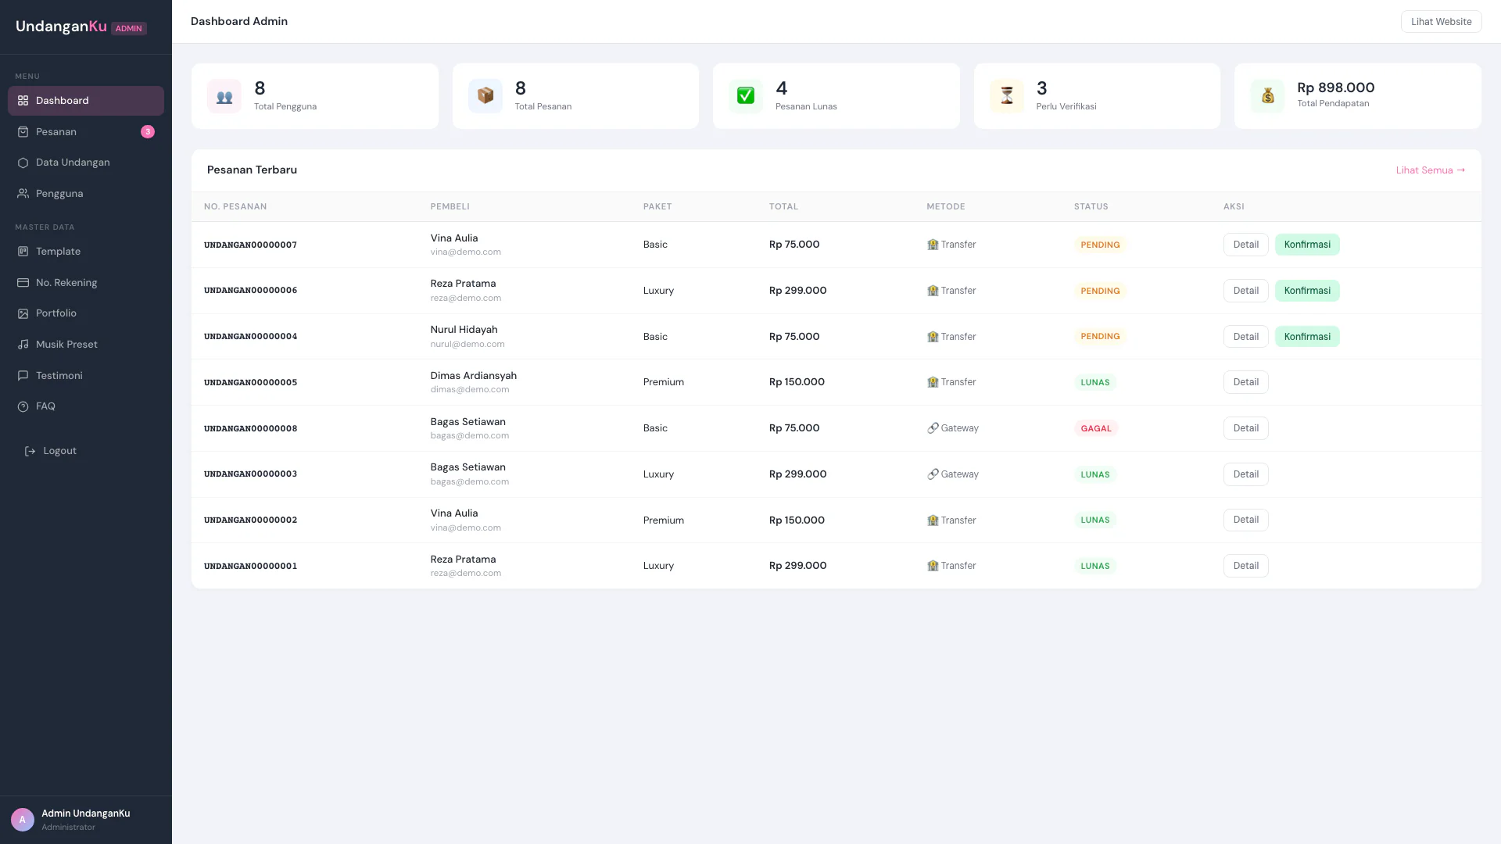The image size is (1501, 844).
Task: Open Detail for order UNDANGAN00000007
Action: [1245, 245]
